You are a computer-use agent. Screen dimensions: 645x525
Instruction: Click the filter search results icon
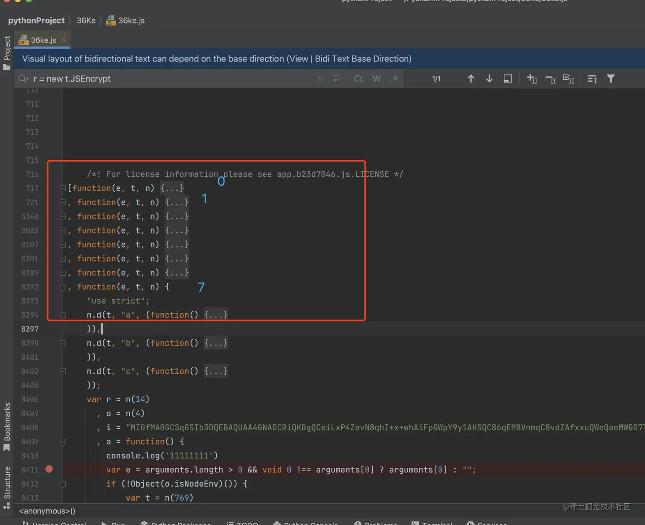[611, 79]
